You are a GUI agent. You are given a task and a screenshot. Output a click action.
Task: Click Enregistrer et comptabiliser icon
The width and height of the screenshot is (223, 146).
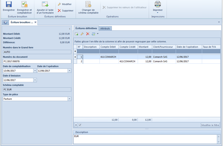click(x=24, y=4)
